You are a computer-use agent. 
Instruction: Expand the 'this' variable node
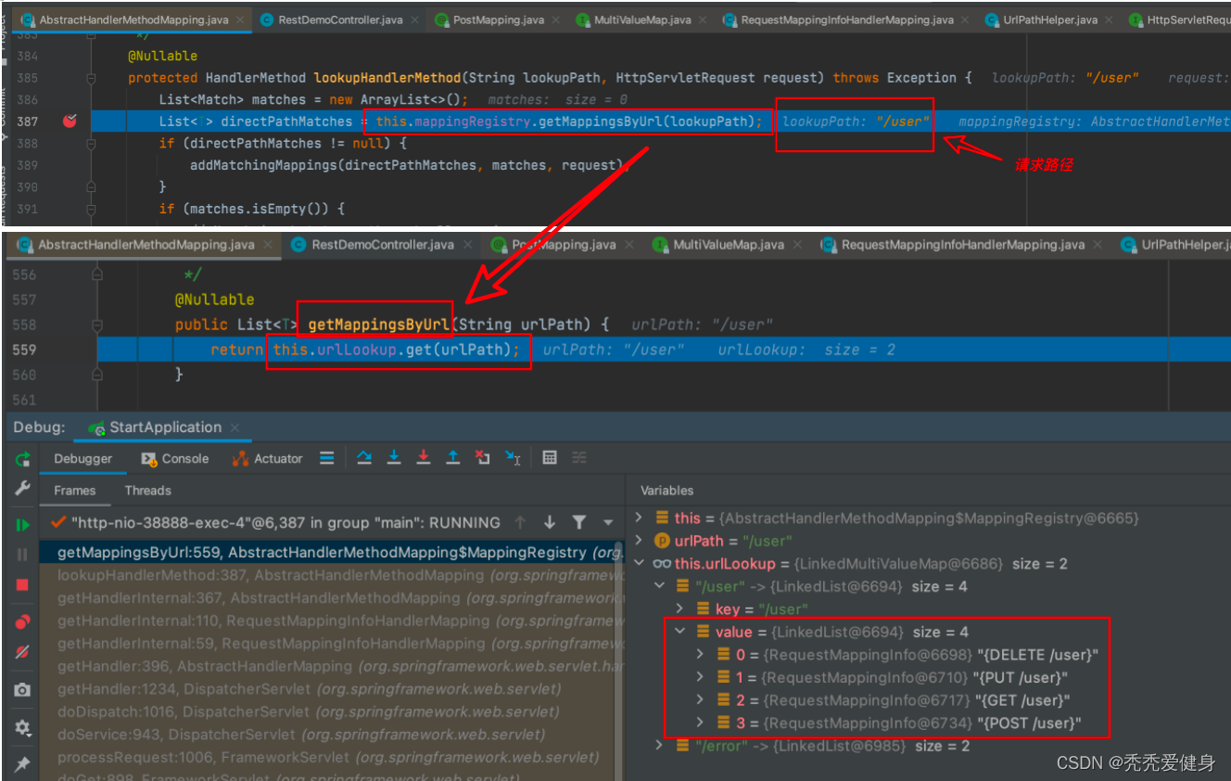(639, 518)
